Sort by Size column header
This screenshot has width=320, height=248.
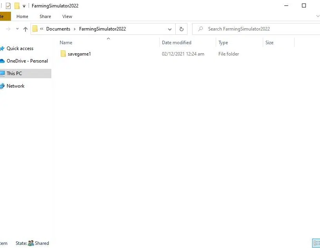269,43
